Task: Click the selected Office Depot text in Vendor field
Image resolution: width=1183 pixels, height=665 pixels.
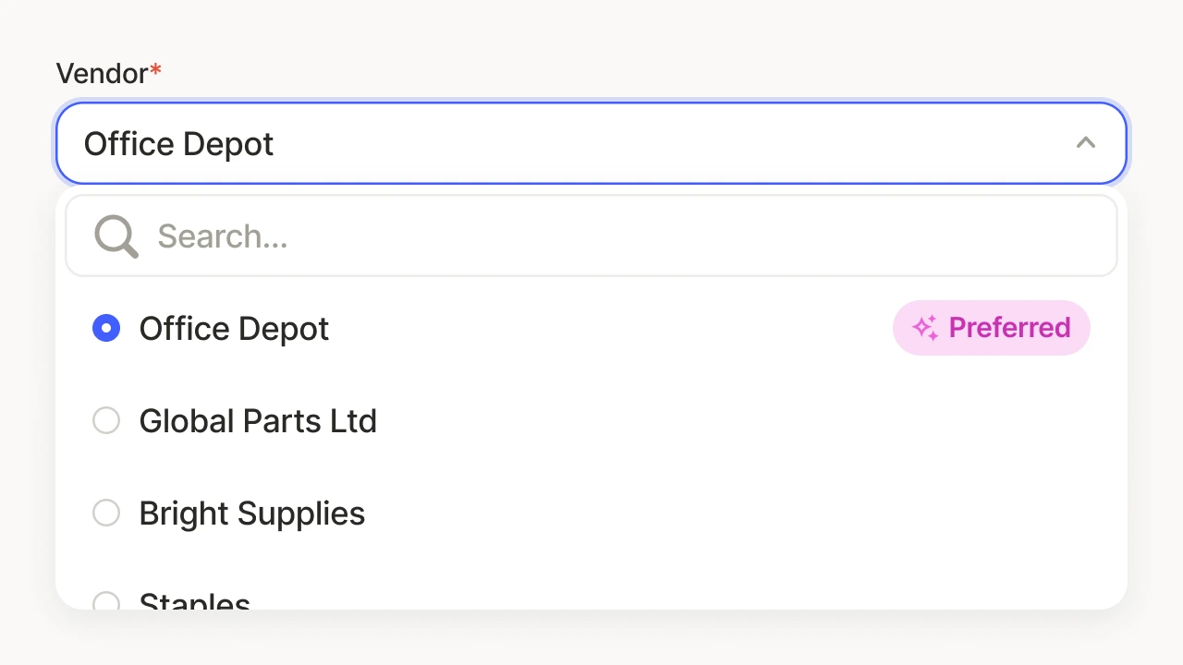Action: [179, 145]
